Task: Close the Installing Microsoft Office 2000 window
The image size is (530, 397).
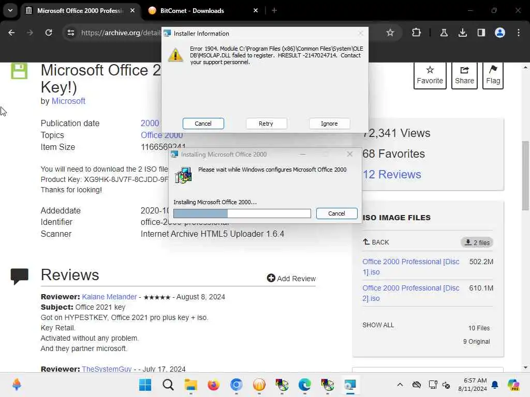Action: click(x=349, y=154)
